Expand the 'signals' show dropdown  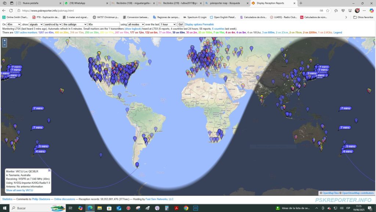point(36,24)
